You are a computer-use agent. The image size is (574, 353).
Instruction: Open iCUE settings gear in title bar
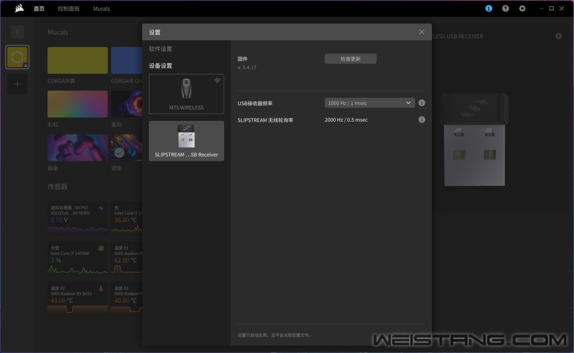522,8
